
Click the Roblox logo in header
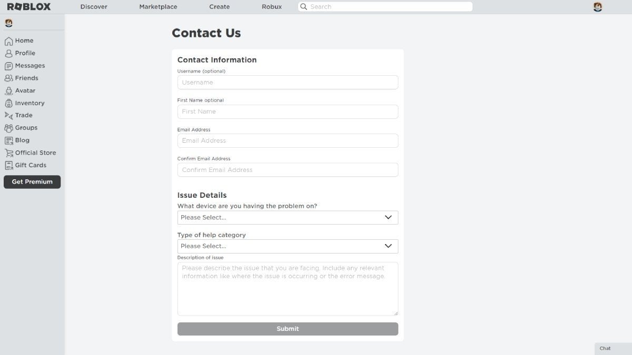click(x=29, y=7)
